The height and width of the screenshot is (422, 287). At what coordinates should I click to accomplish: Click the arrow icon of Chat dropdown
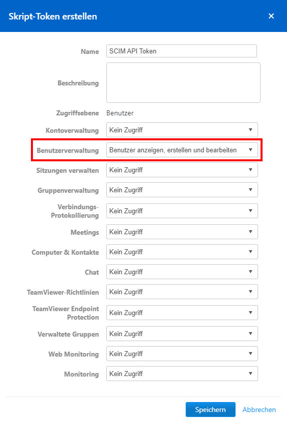pos(251,272)
